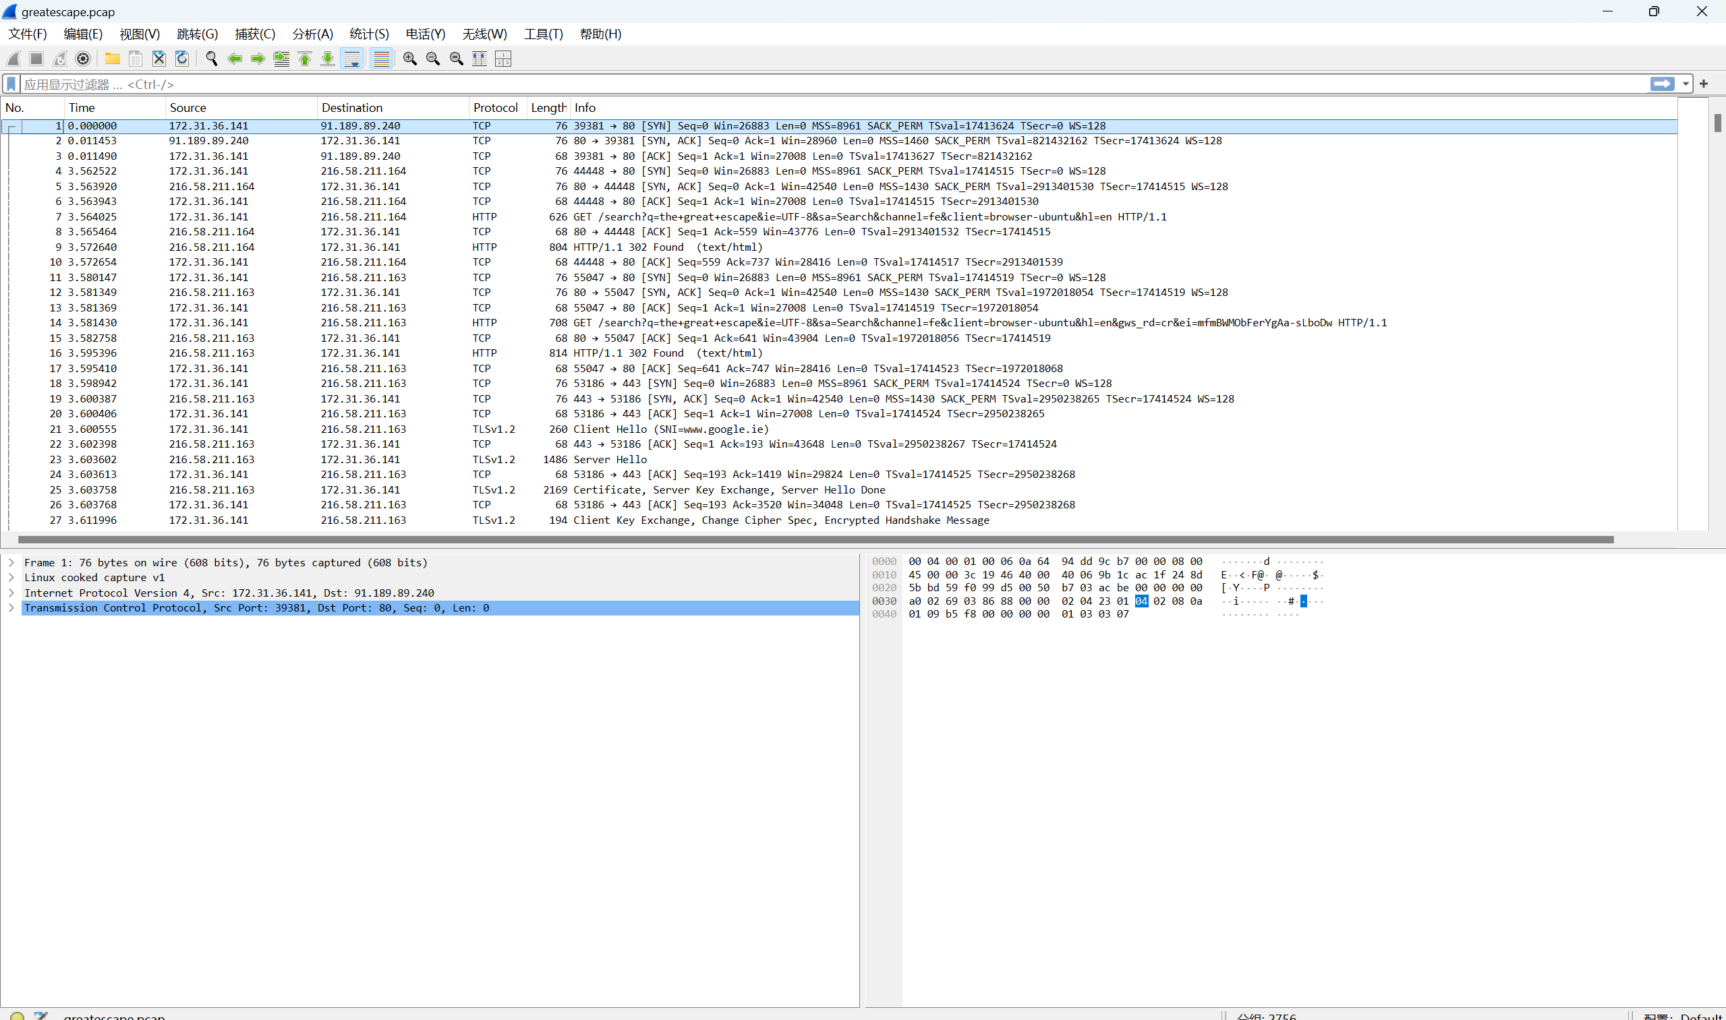1726x1020 pixels.
Task: Expand Transmission Control Protocol row
Action: pos(11,607)
